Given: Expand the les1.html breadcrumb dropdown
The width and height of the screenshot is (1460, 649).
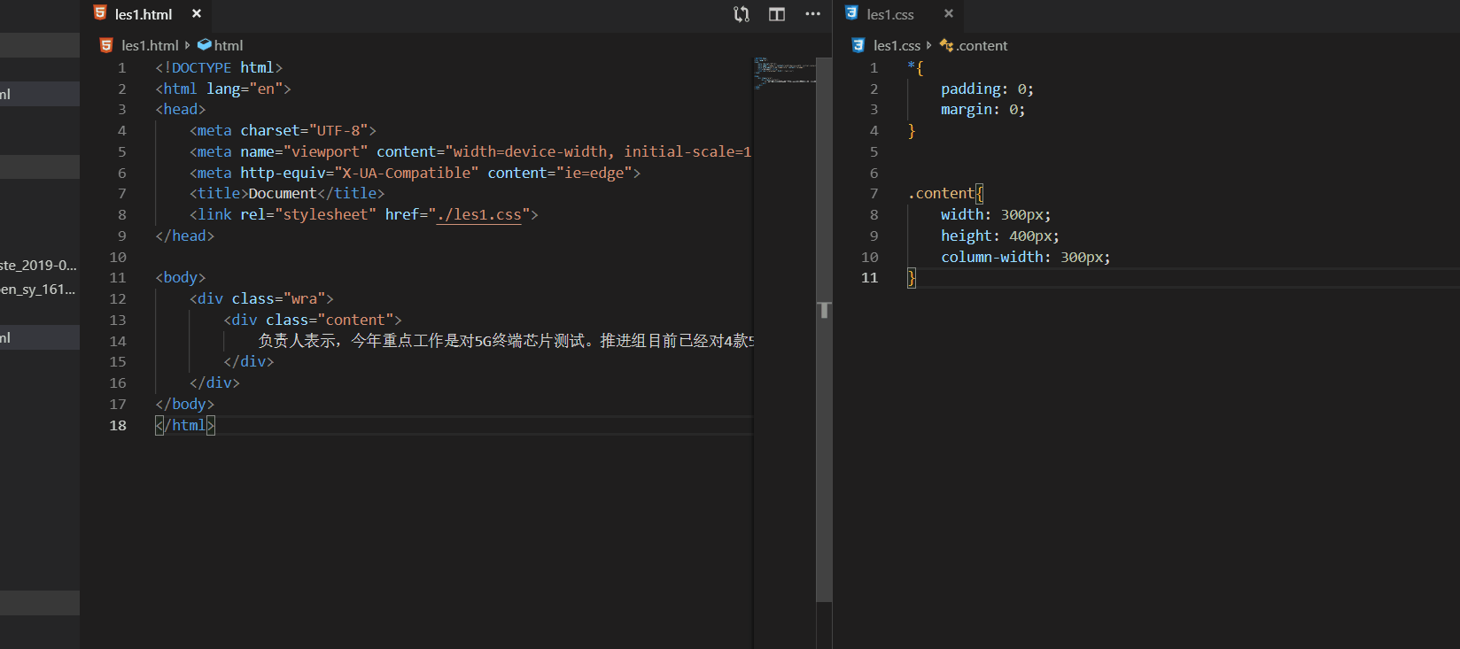Looking at the screenshot, I should point(150,45).
